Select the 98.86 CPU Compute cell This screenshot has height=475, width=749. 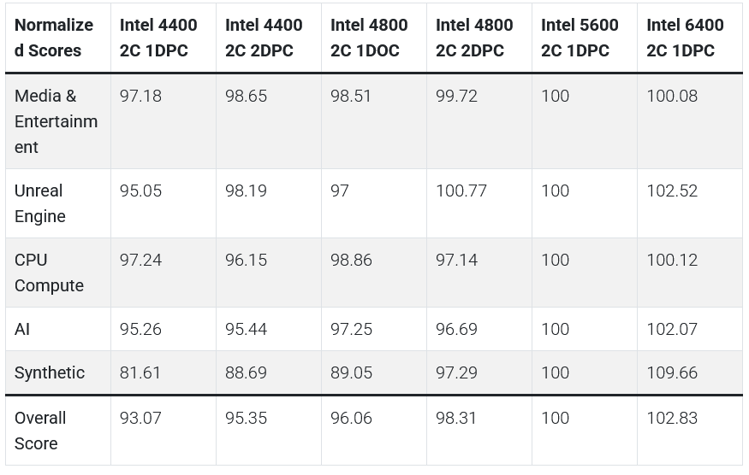click(x=351, y=260)
